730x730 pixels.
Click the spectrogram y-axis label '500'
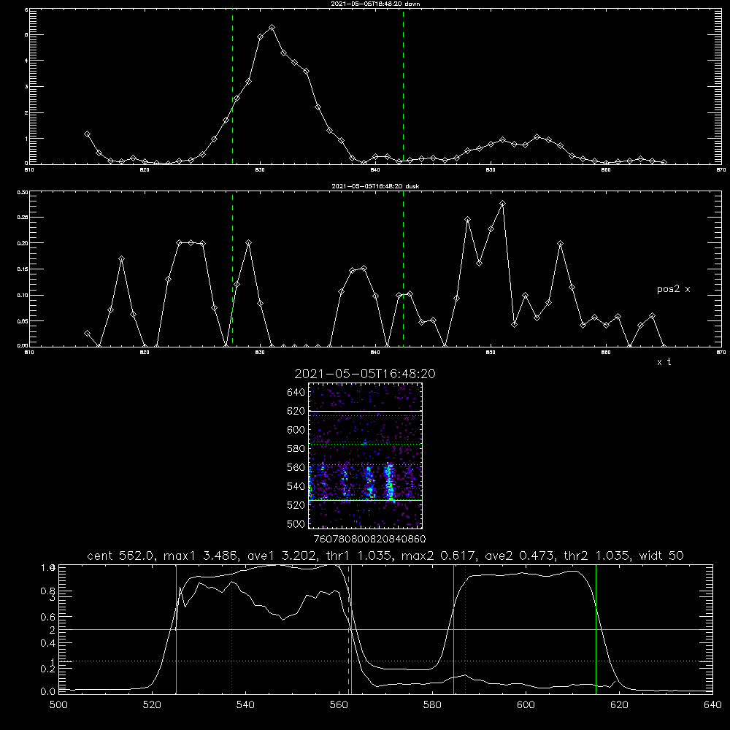296,524
